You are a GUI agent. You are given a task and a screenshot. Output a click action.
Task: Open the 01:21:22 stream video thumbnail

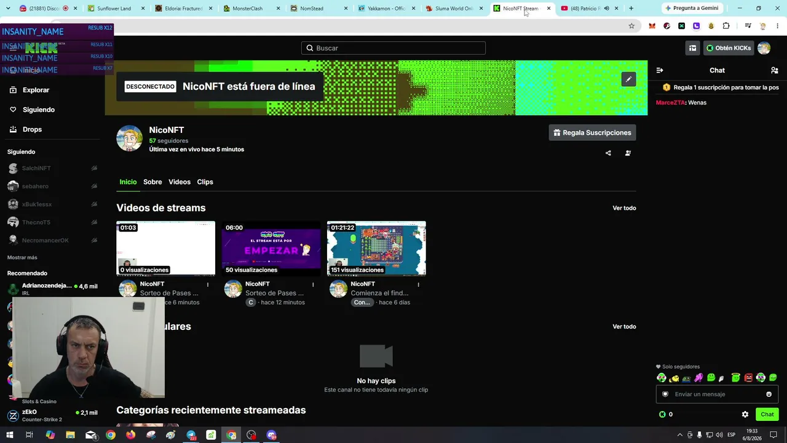click(376, 249)
